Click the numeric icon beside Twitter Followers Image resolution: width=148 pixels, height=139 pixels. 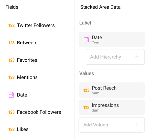12,25
